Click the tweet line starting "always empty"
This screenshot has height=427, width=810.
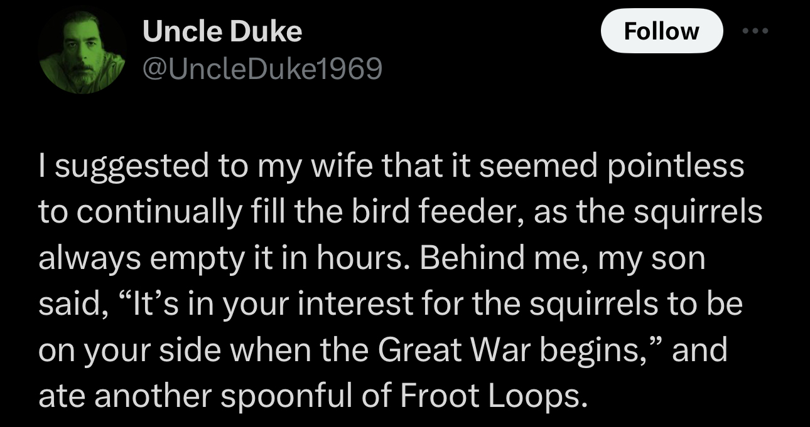pyautogui.click(x=372, y=258)
